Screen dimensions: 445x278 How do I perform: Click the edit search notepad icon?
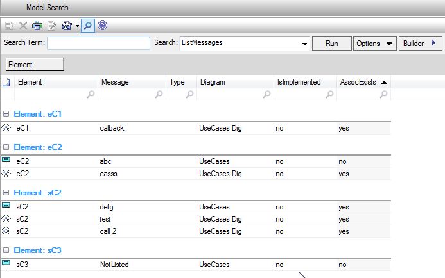51,26
